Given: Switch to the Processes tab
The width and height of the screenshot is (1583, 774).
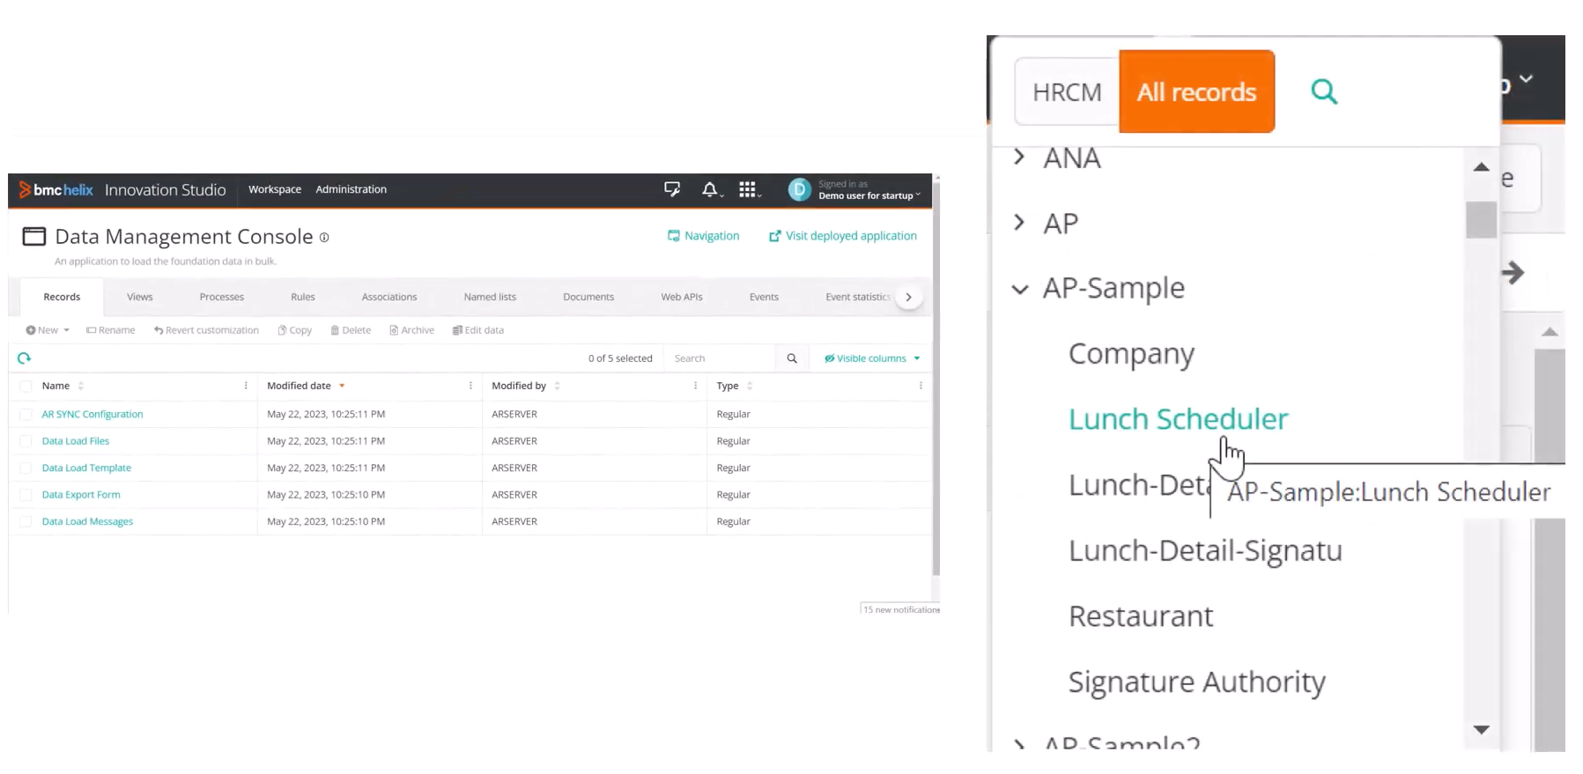Looking at the screenshot, I should [222, 297].
